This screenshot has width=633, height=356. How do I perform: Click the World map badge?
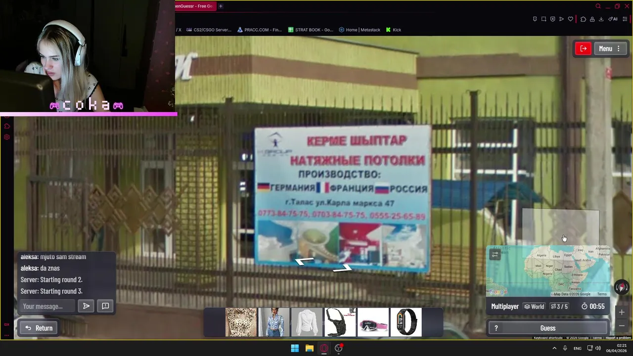(x=534, y=307)
